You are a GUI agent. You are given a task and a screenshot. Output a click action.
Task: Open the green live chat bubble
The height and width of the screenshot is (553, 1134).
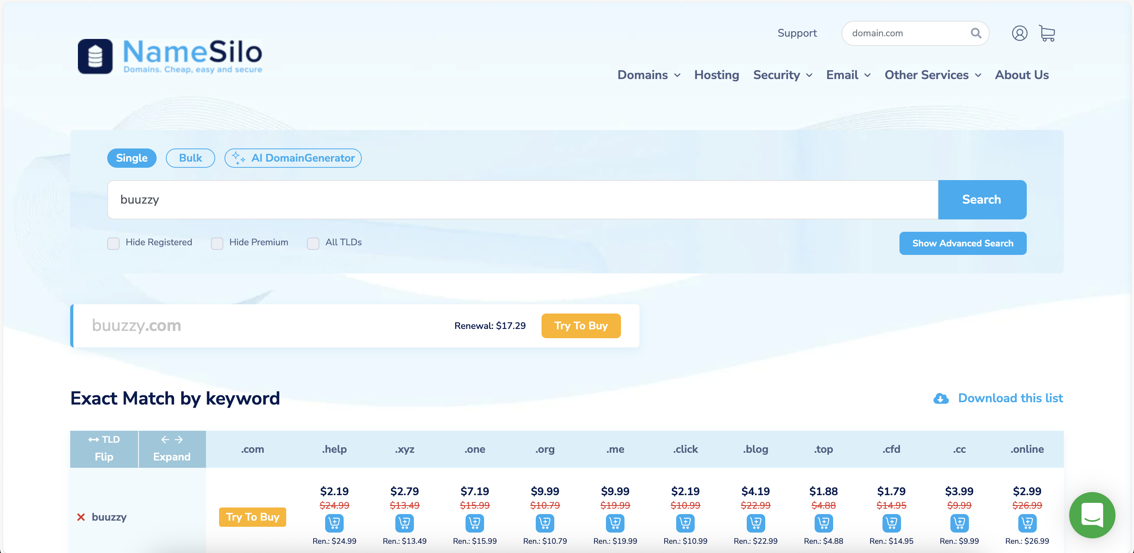1092,514
